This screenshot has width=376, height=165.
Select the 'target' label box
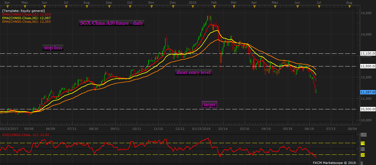pos(209,104)
